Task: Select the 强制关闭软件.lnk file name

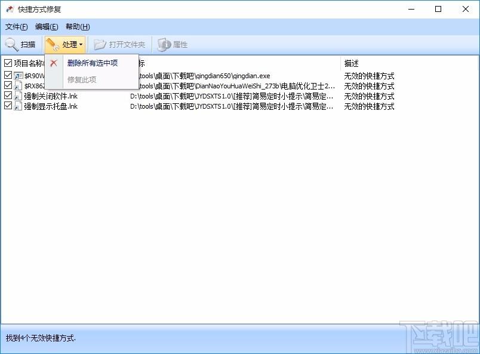Action: coord(51,96)
